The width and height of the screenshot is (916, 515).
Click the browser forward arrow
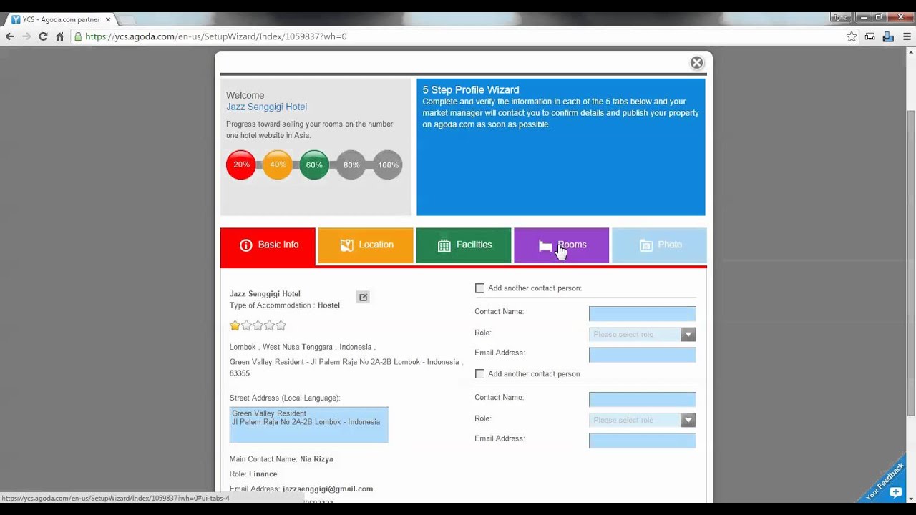pos(26,36)
